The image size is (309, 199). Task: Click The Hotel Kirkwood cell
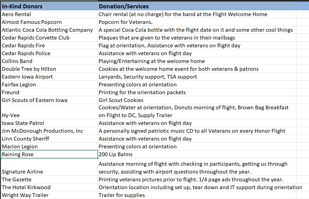pos(49,187)
